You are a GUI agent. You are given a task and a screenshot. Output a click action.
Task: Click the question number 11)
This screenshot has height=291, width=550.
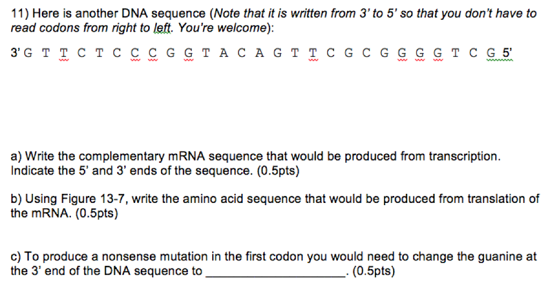click(20, 13)
